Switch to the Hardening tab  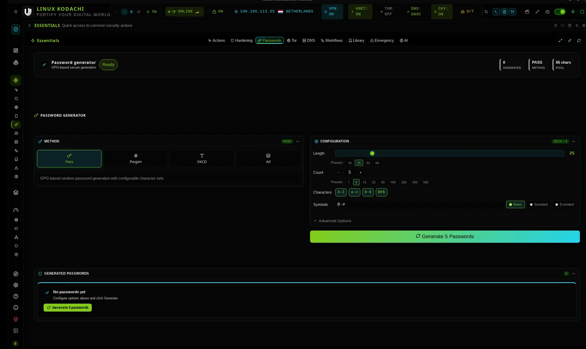point(241,41)
